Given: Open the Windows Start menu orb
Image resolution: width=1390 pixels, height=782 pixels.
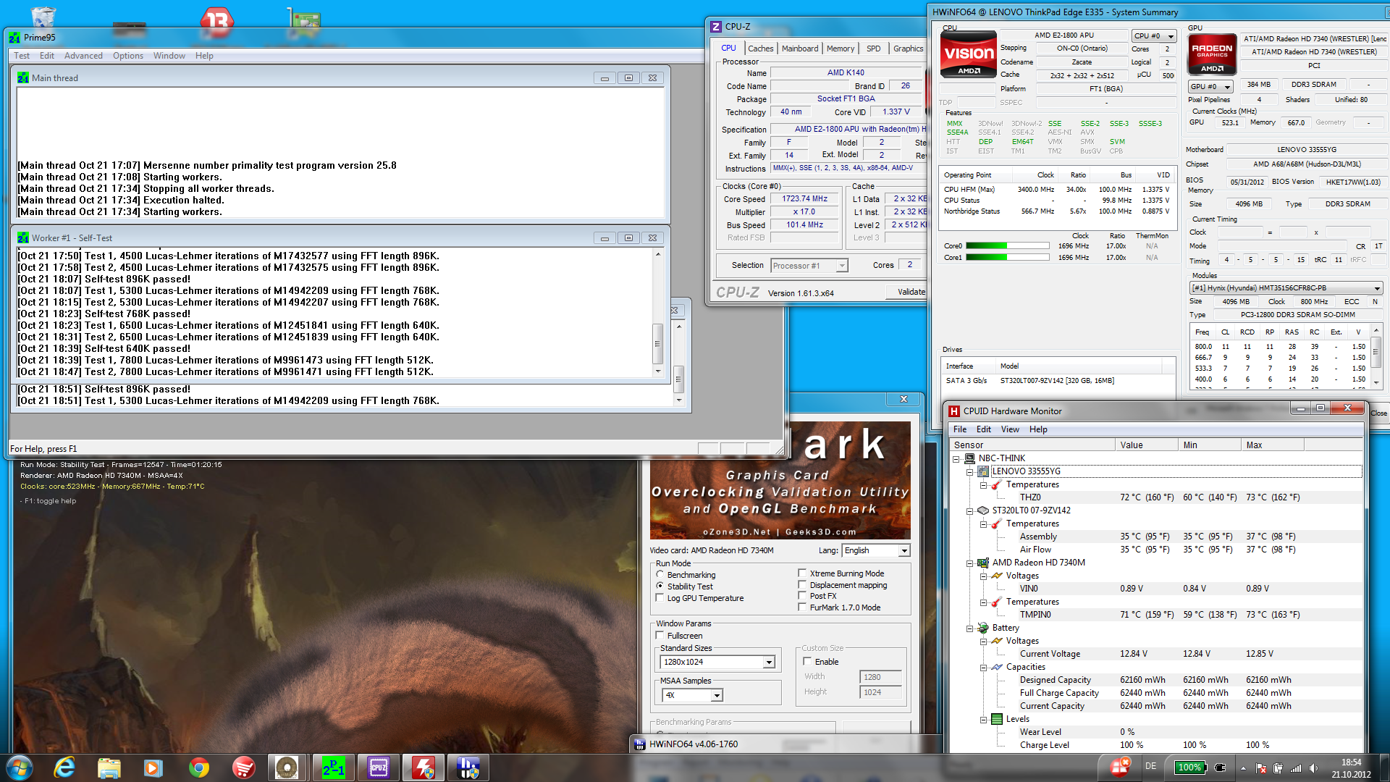Looking at the screenshot, I should (x=20, y=768).
